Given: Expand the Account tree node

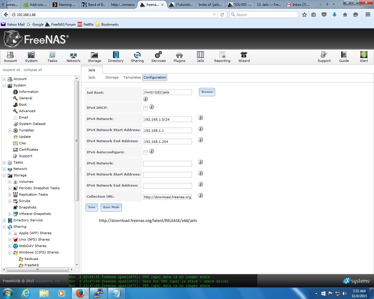Looking at the screenshot, I should (x=4, y=79).
